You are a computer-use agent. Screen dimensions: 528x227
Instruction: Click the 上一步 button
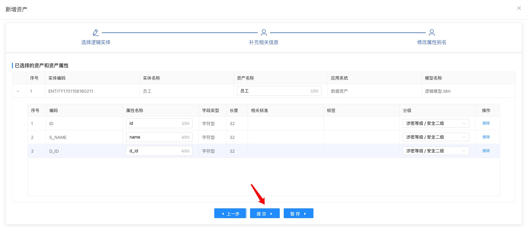(x=230, y=214)
